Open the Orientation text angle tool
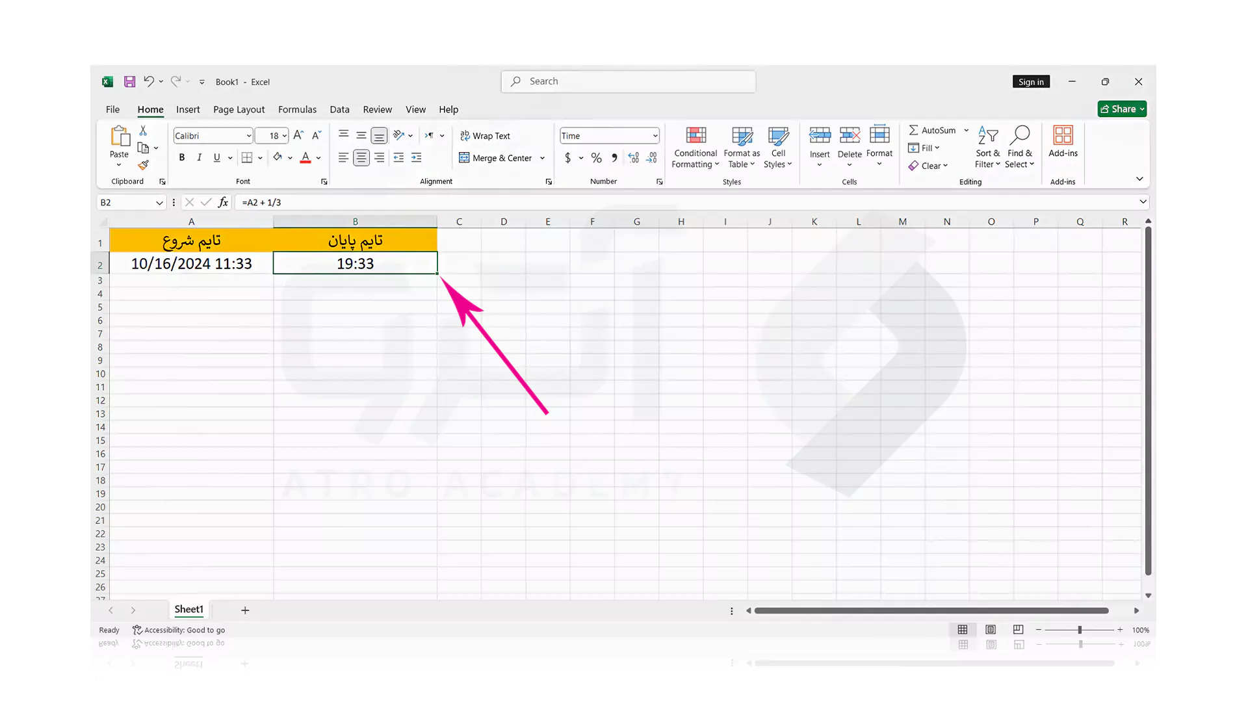 tap(398, 135)
